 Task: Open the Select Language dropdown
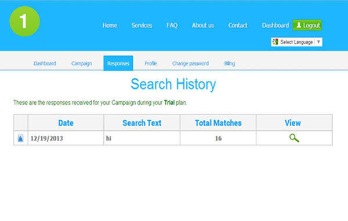pyautogui.click(x=296, y=42)
